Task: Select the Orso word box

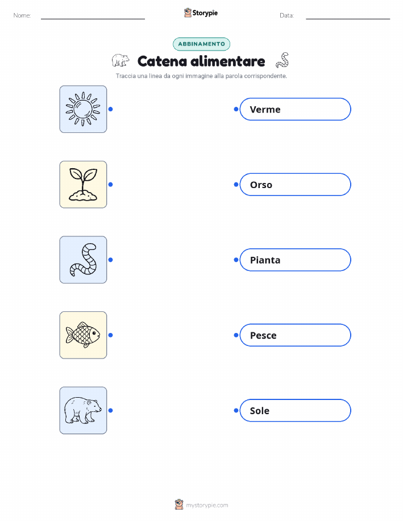Action: [x=295, y=185]
